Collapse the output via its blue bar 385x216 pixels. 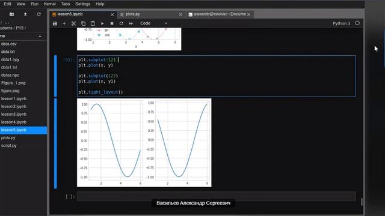(x=55, y=143)
